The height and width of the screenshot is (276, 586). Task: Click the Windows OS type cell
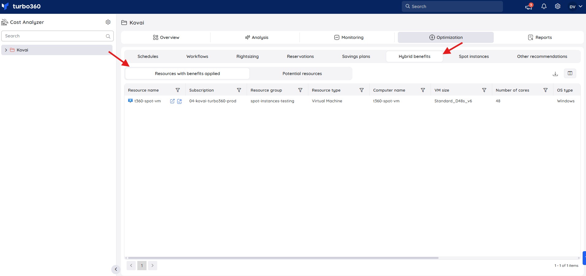(x=566, y=101)
